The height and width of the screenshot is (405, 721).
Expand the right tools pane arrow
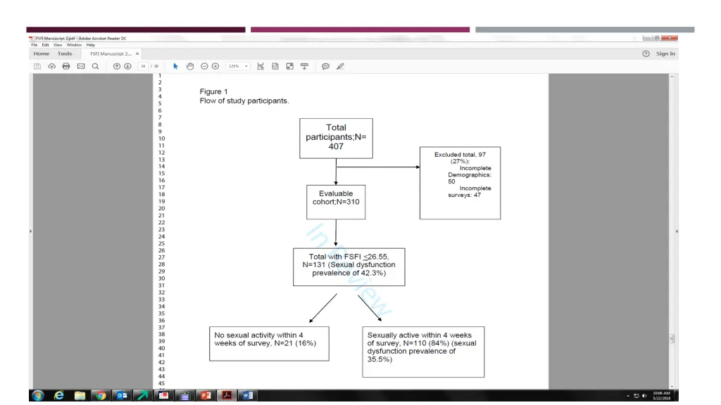(x=677, y=231)
